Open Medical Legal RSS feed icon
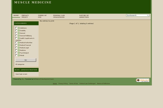 [x=18, y=48]
